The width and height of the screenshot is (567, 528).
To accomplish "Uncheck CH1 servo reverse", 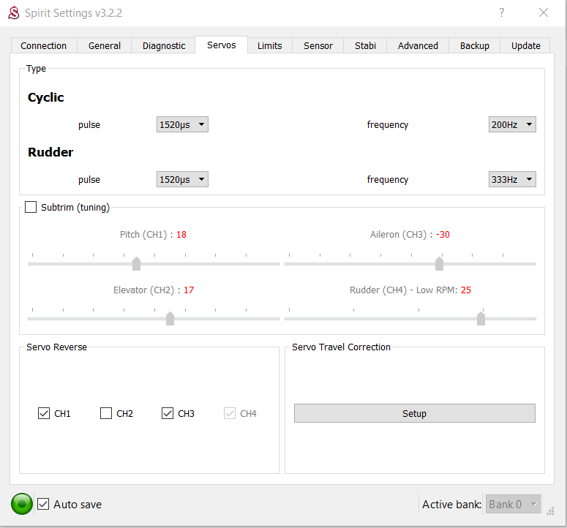I will tap(44, 413).
